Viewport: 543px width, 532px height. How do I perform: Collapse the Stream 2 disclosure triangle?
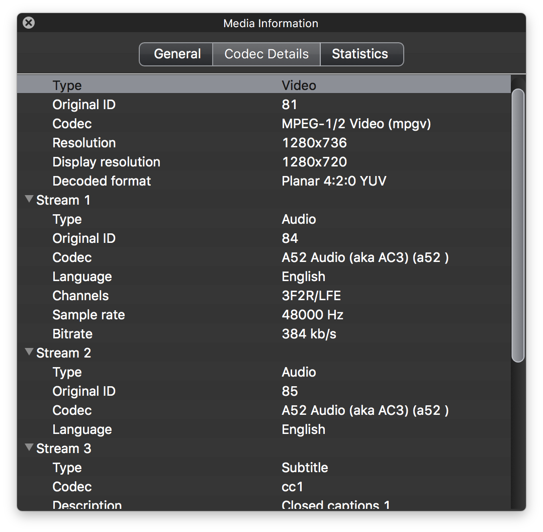click(x=29, y=352)
